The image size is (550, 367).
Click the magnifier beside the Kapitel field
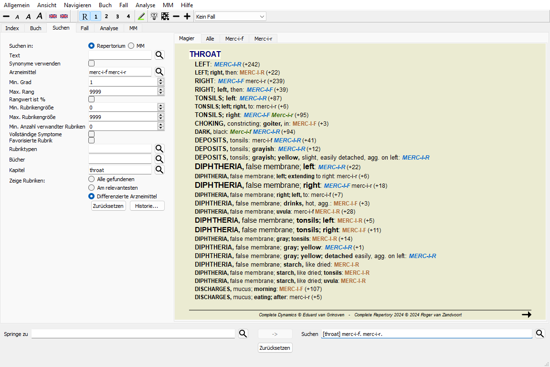click(159, 170)
